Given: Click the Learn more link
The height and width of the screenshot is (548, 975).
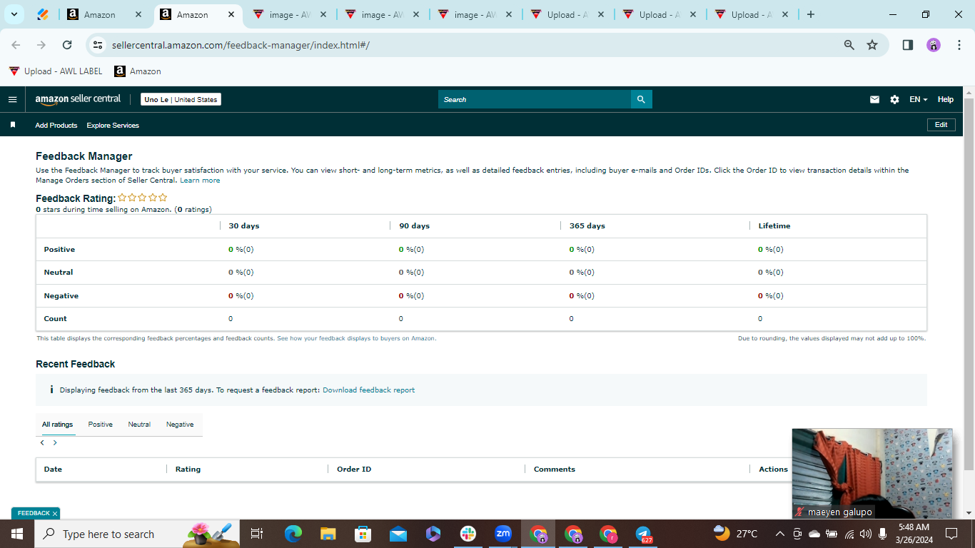Looking at the screenshot, I should [x=200, y=181].
